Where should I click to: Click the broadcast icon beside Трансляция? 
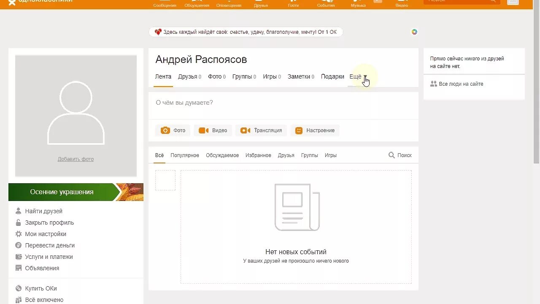245,130
